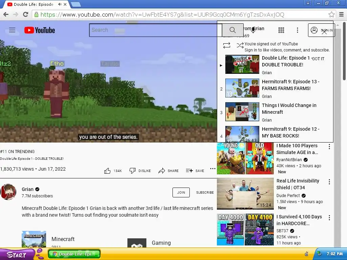Go to the YouTube home logo
Viewport: 347px width, 260px height.
tap(40, 30)
